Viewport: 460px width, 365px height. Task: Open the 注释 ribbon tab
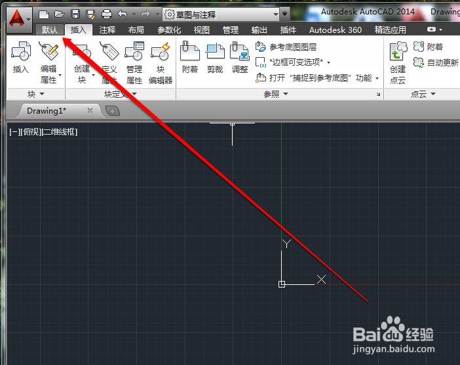(107, 30)
